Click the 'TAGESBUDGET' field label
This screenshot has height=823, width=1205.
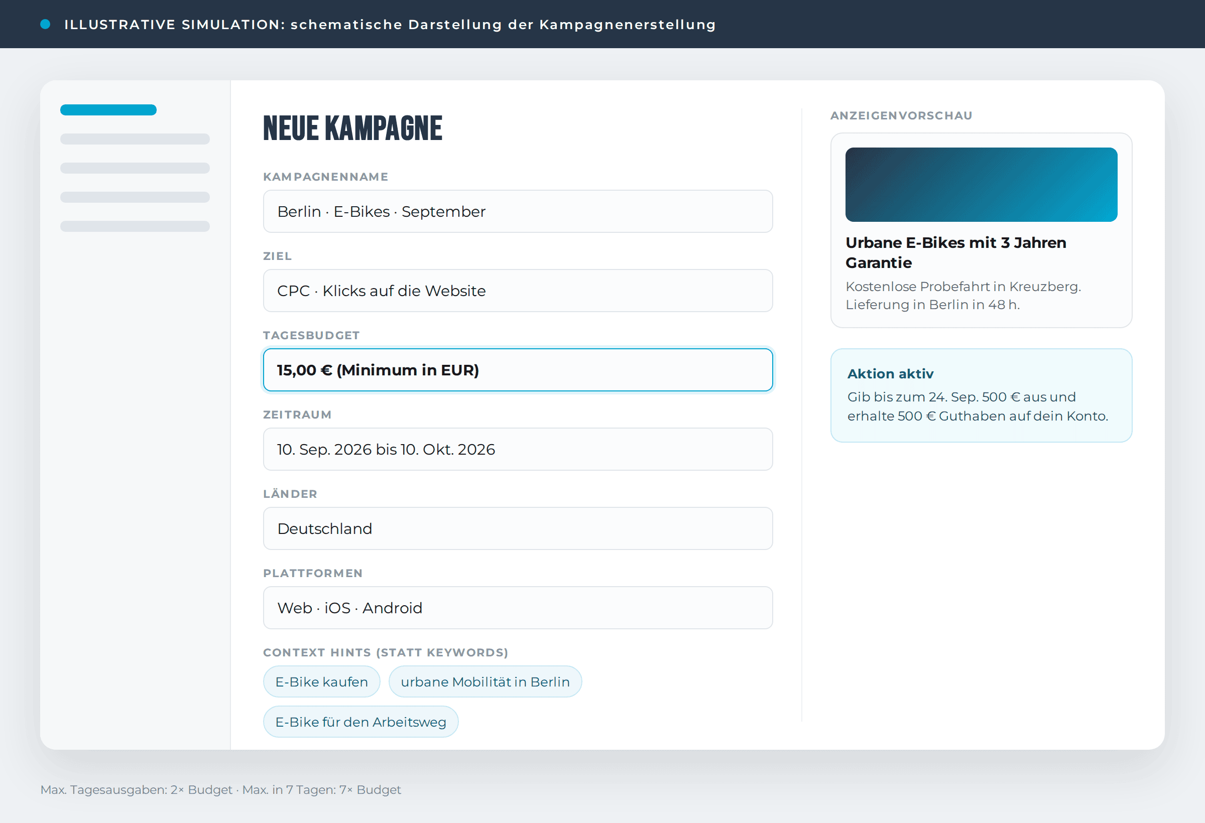coord(311,335)
